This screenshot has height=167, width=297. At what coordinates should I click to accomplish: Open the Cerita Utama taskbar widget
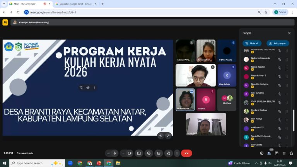tap(239, 163)
